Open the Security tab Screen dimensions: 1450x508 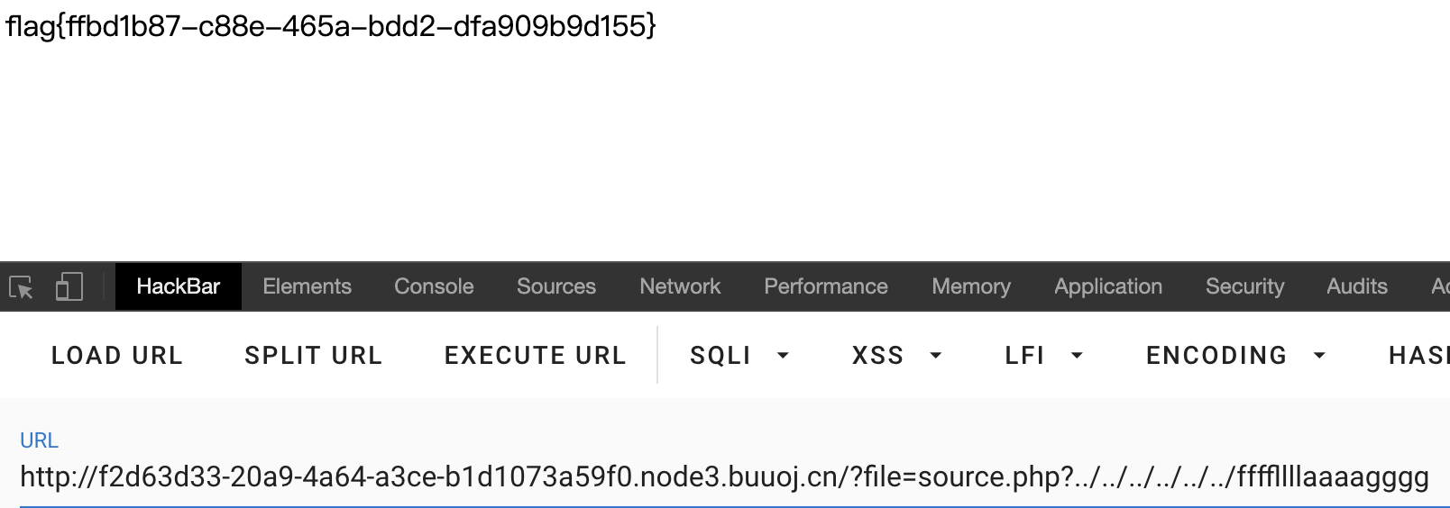coord(1244,286)
